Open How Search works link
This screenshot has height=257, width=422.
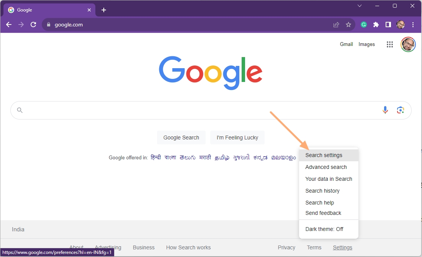coord(188,247)
